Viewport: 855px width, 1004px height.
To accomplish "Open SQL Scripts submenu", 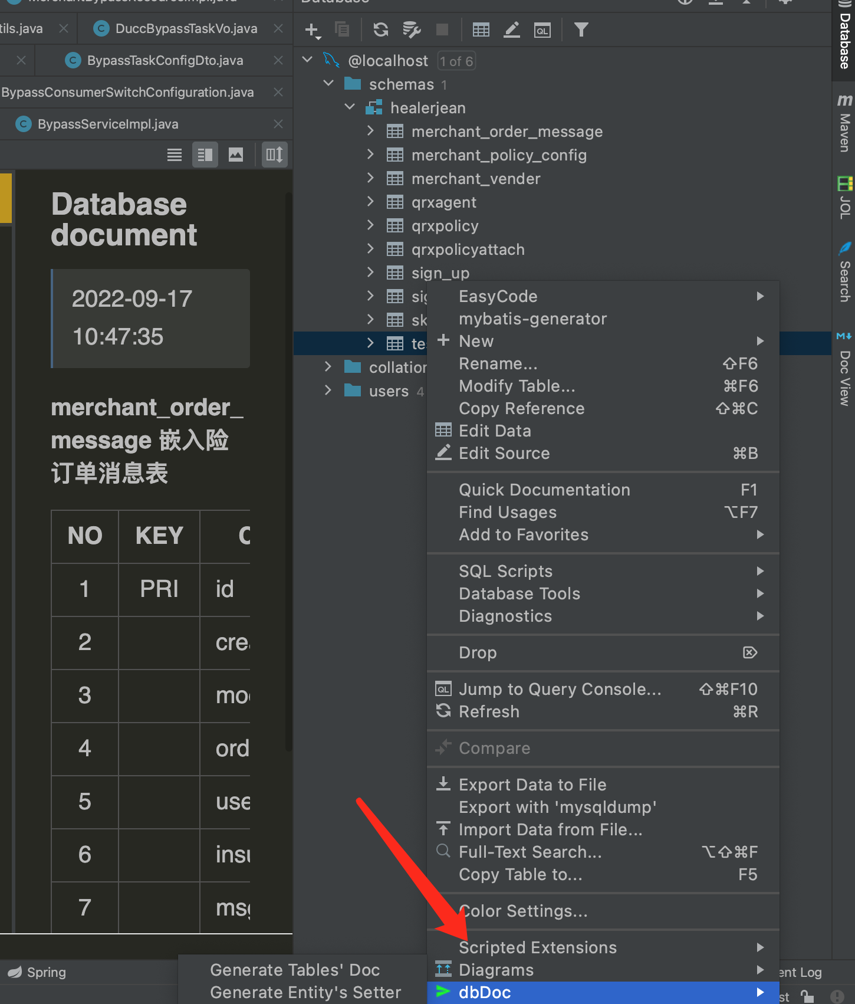I will 603,571.
